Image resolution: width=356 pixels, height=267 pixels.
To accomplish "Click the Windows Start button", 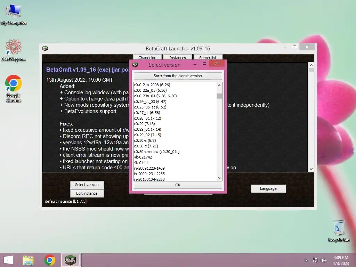I will click(x=8, y=260).
